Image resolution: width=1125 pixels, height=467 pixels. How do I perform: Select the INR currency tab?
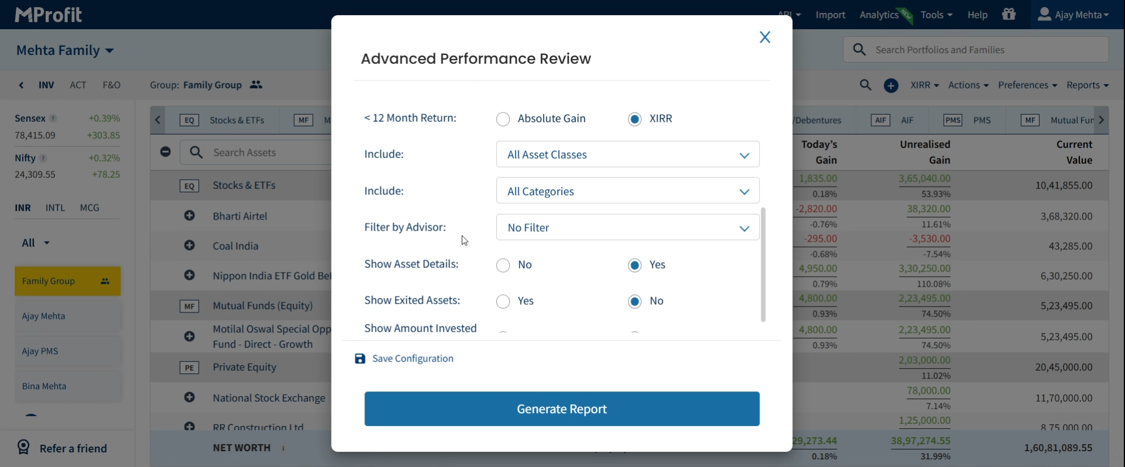tap(23, 208)
